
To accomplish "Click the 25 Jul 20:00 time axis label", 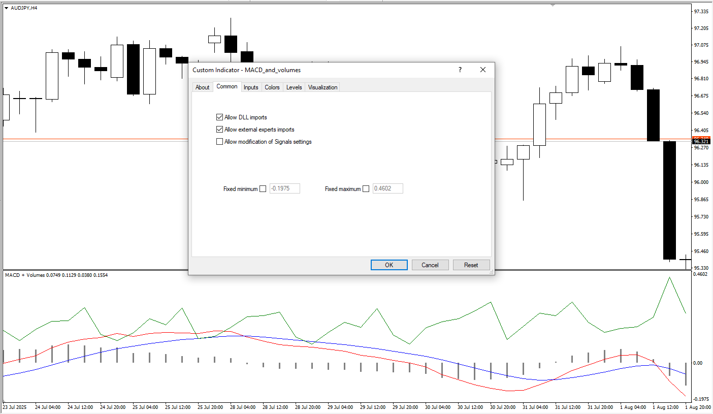I will coord(209,407).
